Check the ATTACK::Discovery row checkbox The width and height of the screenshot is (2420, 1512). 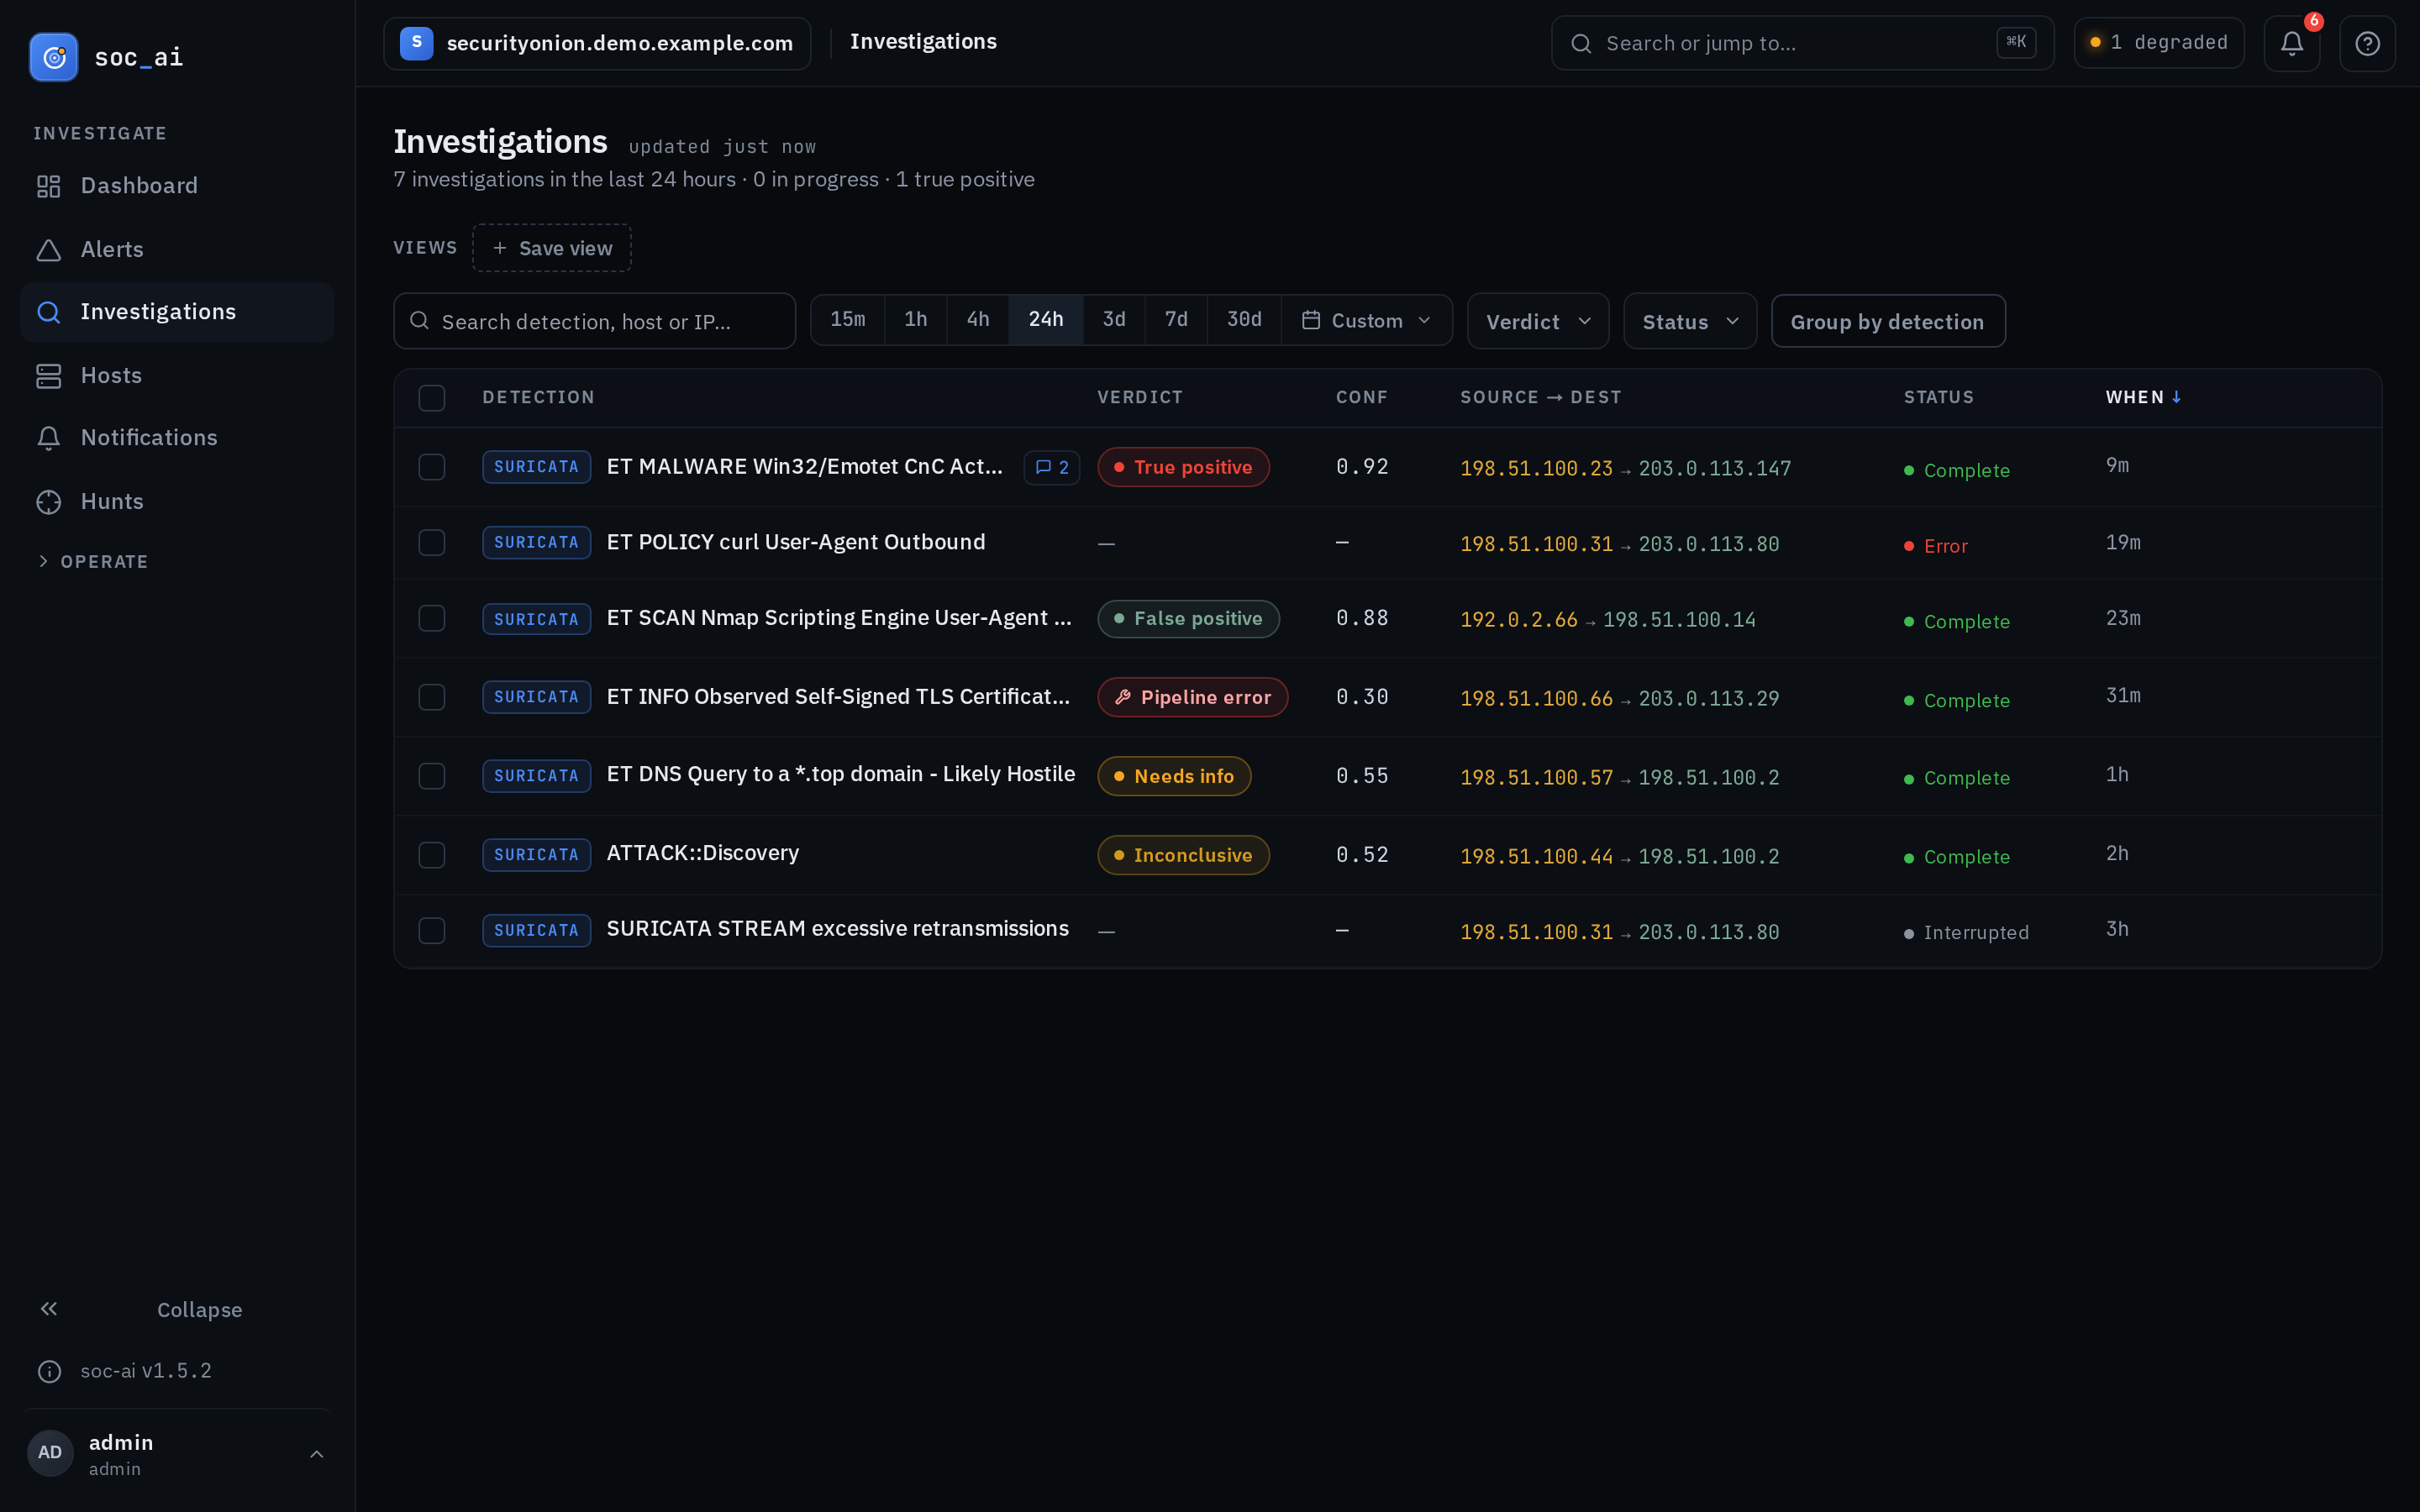tap(432, 855)
